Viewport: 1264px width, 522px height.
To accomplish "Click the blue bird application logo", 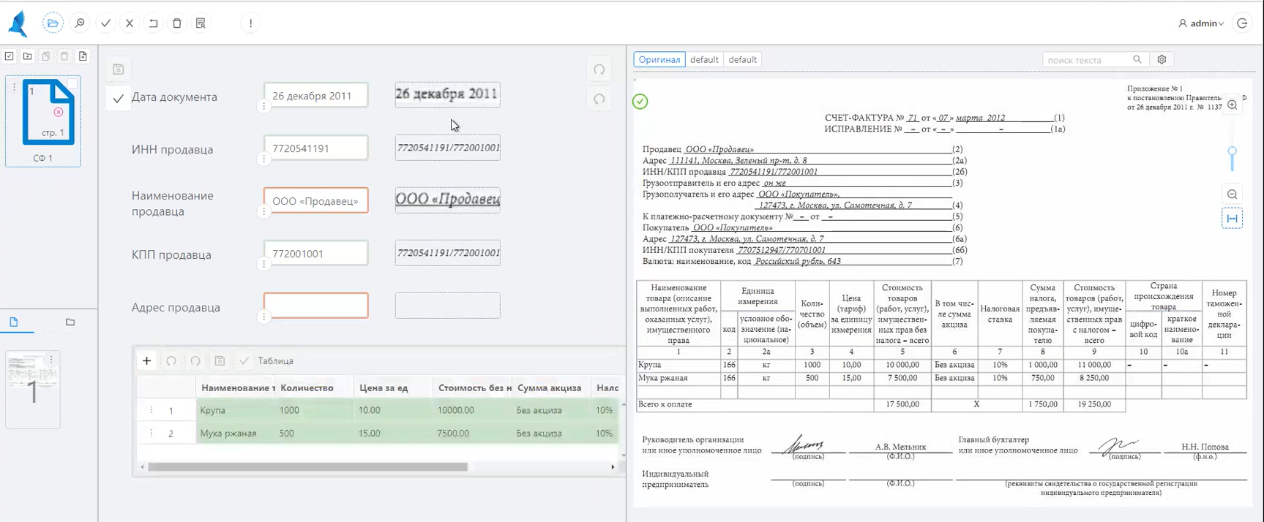I will point(18,23).
